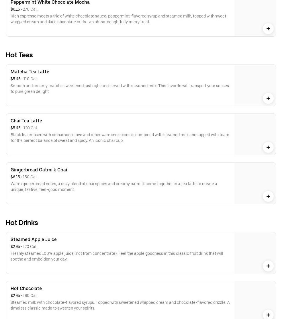Image resolution: width=282 pixels, height=319 pixels.
Task: Add Hot Chocolate with its plus icon
Action: tap(268, 315)
